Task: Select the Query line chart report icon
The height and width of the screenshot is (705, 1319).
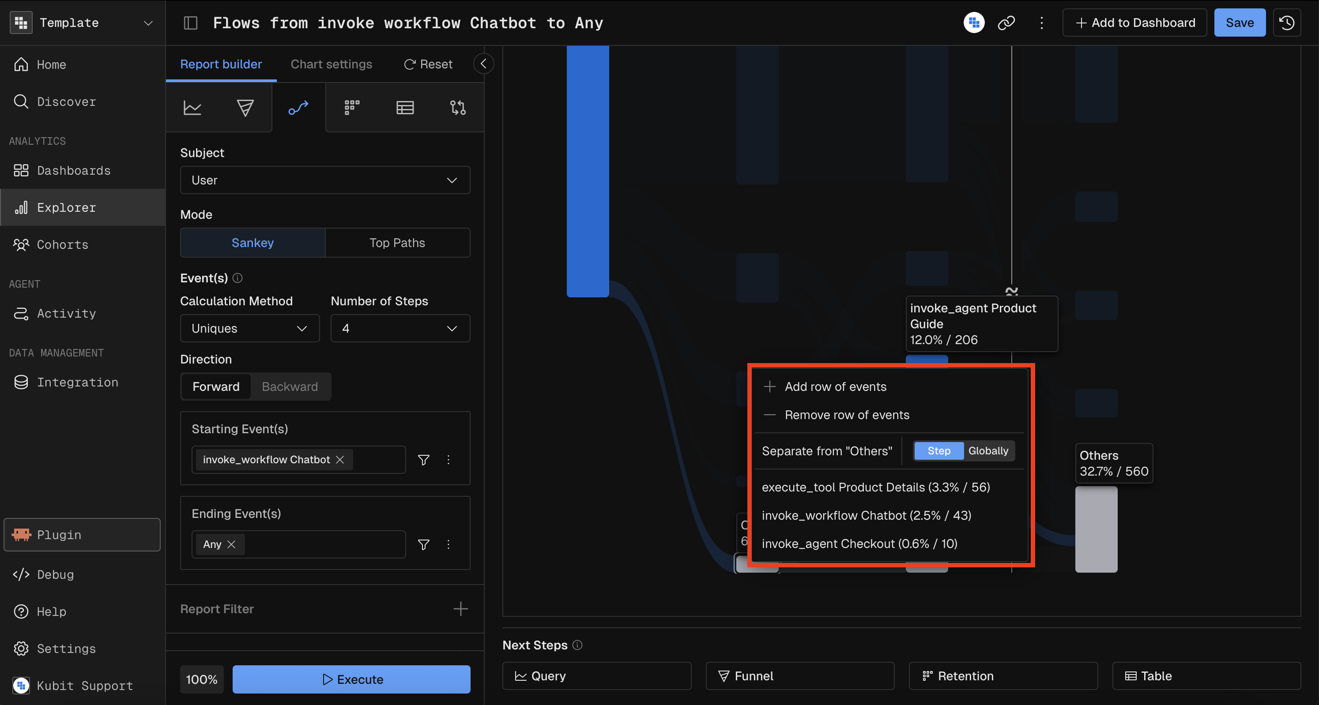Action: tap(192, 108)
